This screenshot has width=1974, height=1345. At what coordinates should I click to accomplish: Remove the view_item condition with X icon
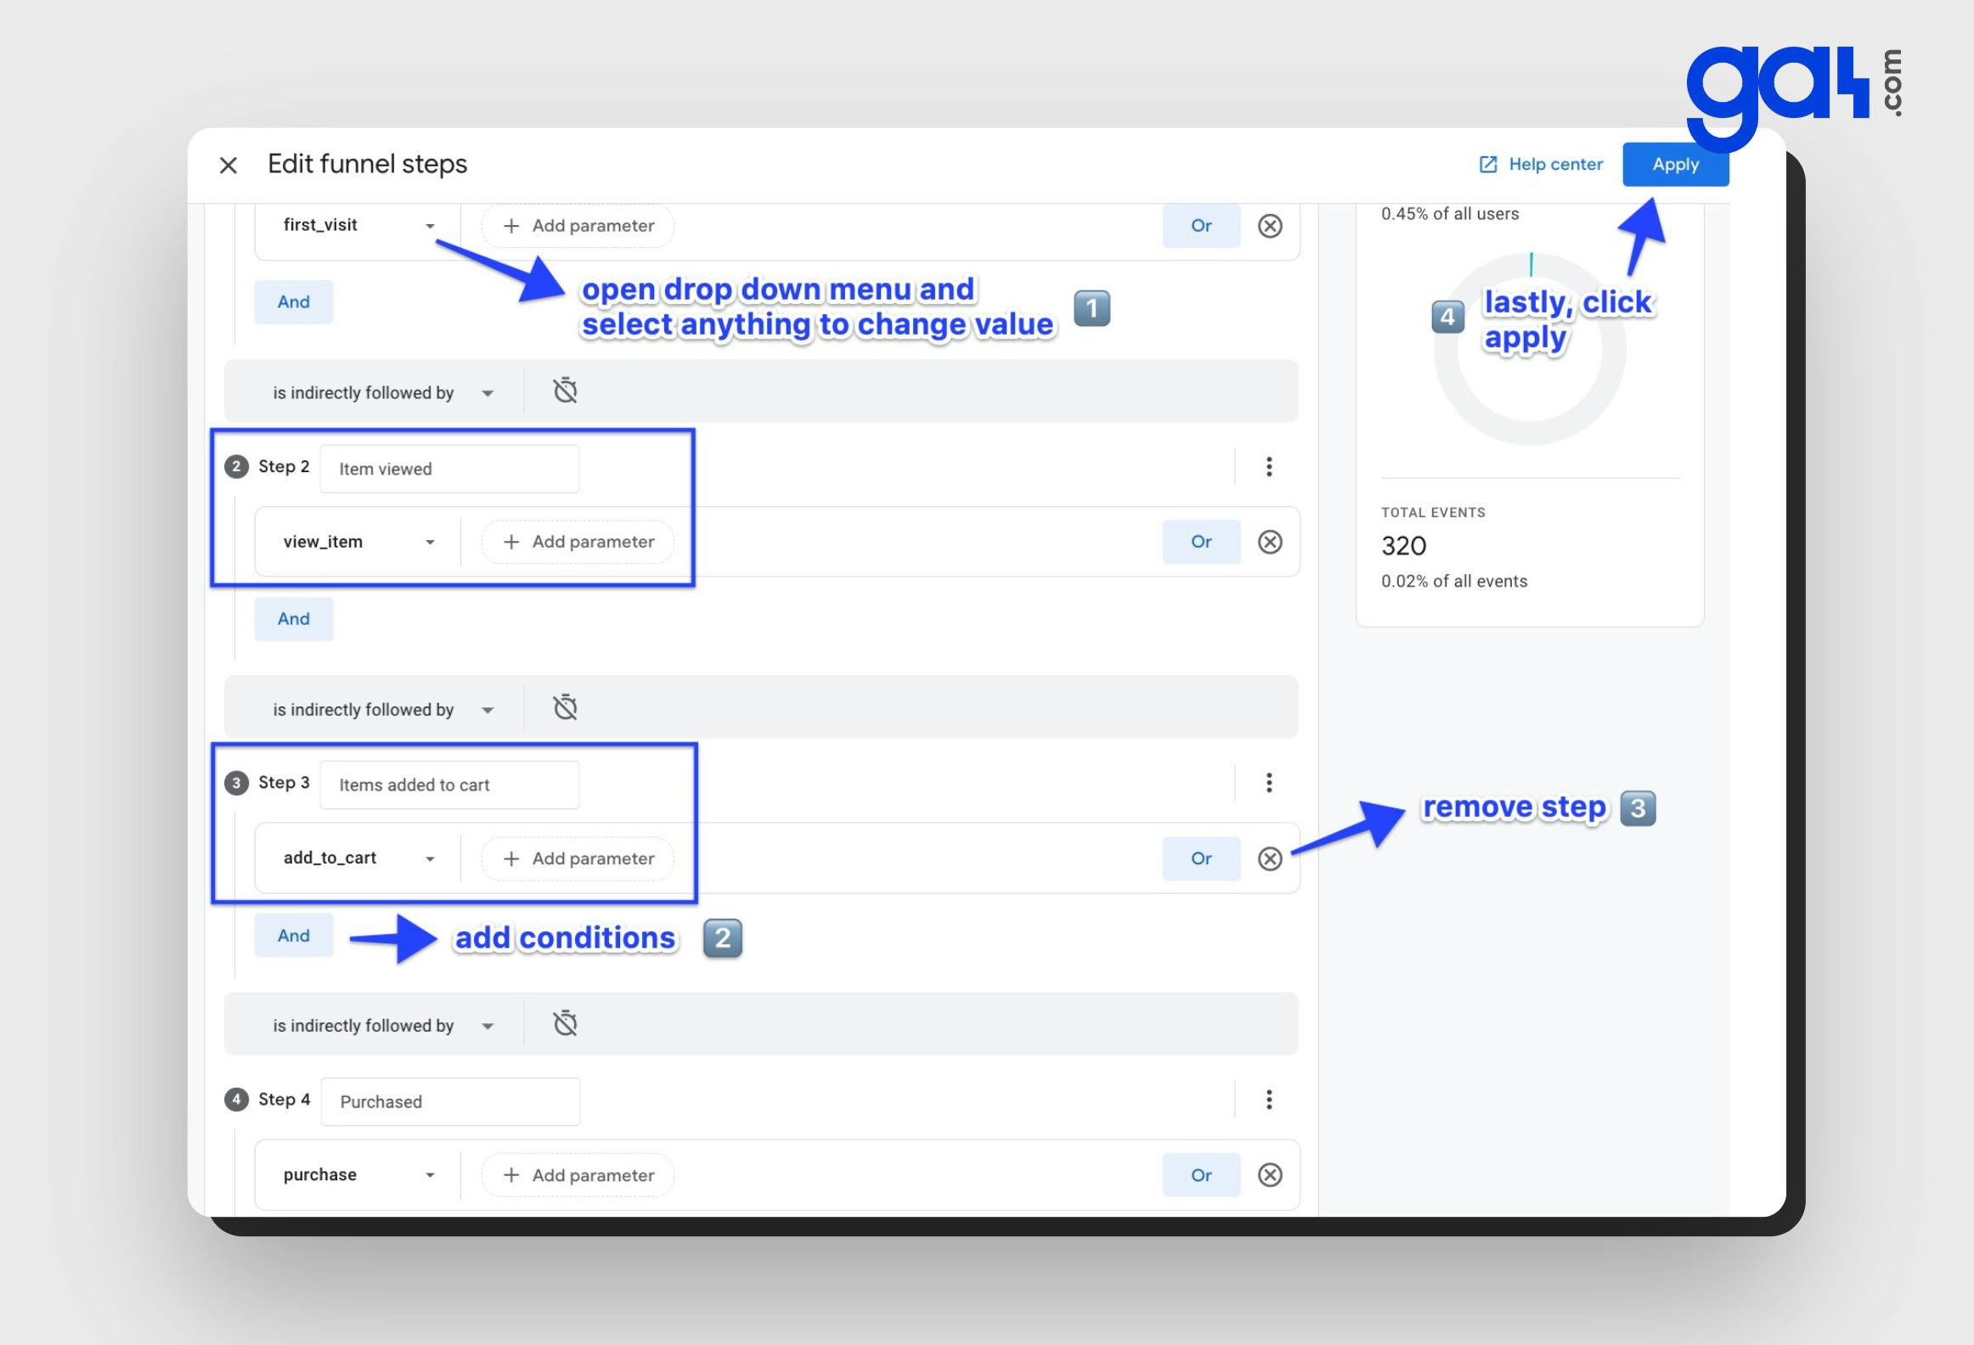pos(1270,542)
